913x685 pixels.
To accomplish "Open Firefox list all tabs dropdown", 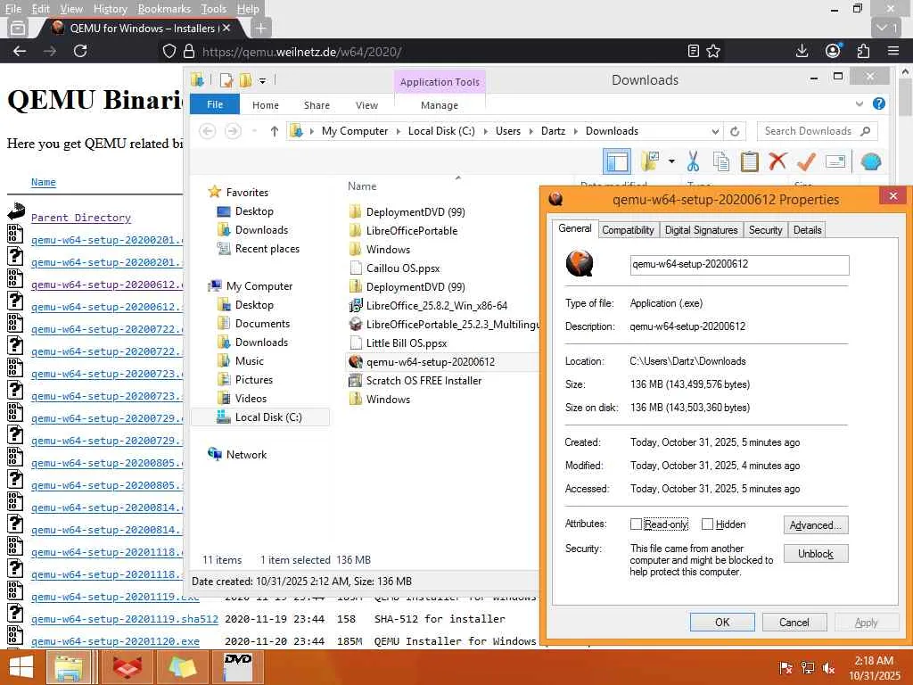I will point(887,28).
